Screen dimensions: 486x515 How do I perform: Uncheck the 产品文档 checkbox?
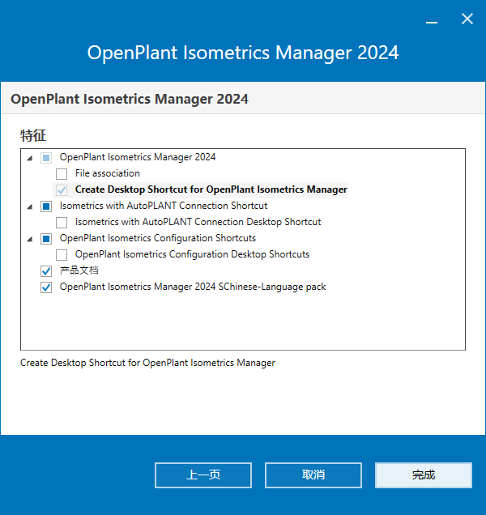pos(46,271)
